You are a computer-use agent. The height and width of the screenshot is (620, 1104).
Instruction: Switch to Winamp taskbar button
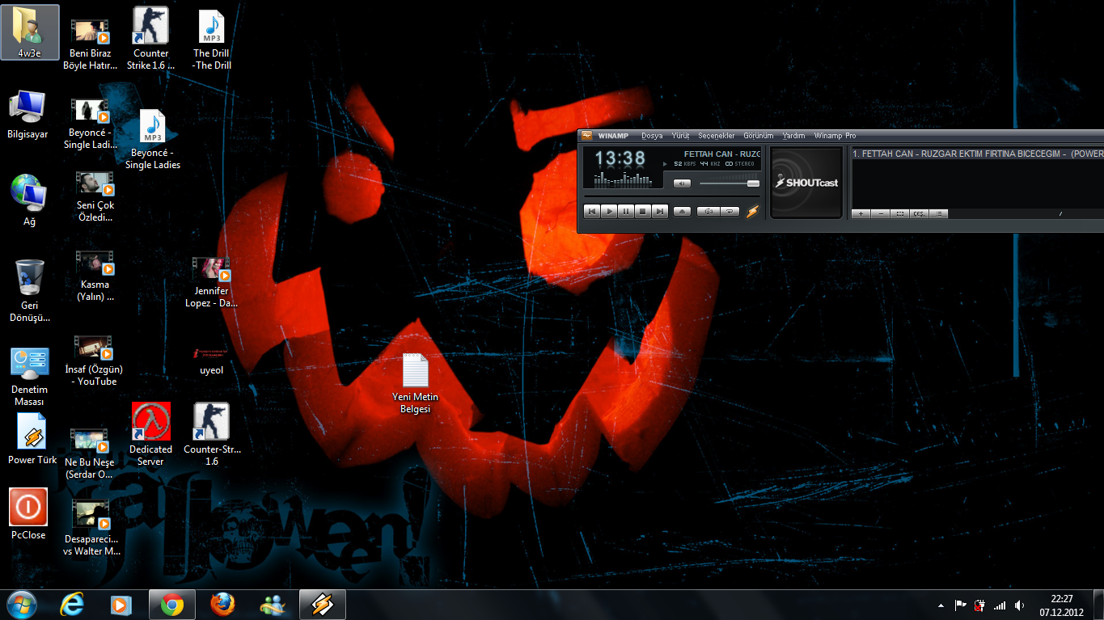coord(323,605)
